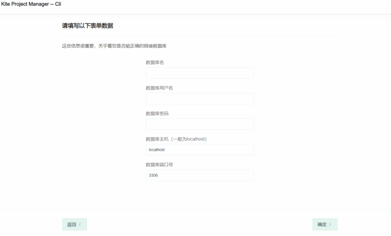Click the 返回 back button
Viewport: 391px width, 236px height.
[74, 224]
